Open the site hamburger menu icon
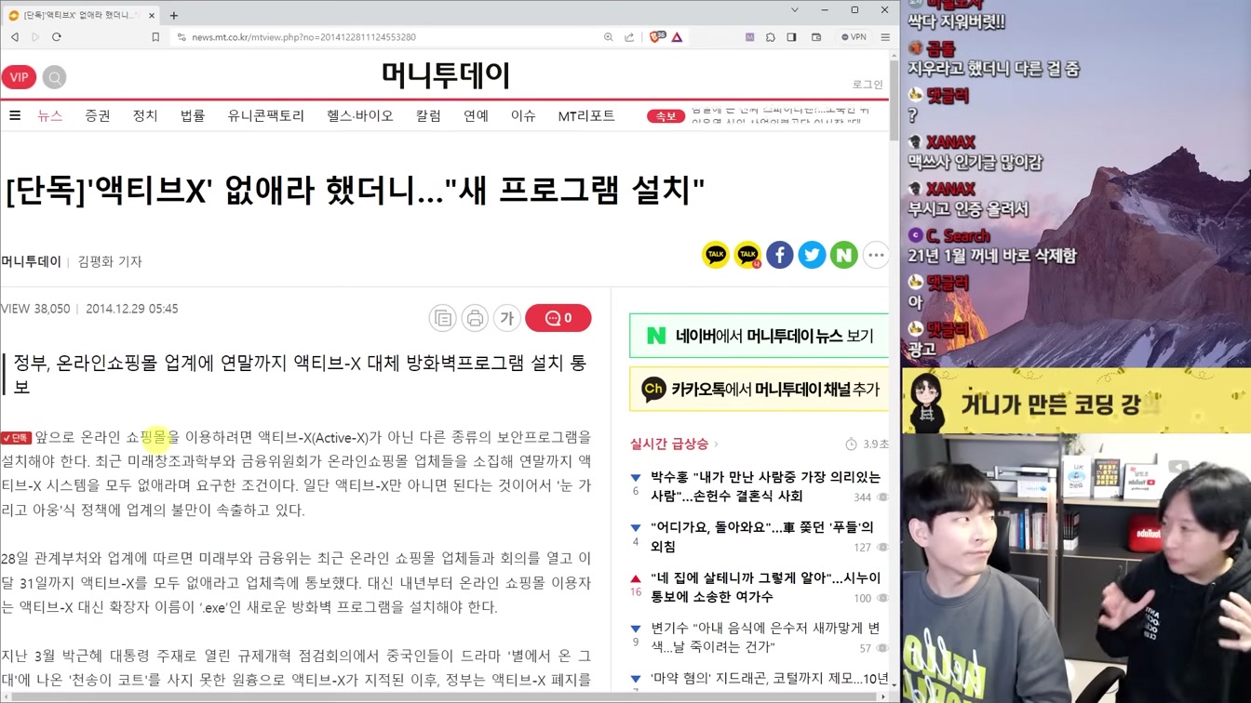 pos(15,115)
